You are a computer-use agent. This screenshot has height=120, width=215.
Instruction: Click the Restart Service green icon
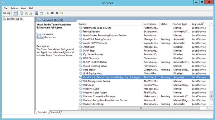(x=62, y=13)
